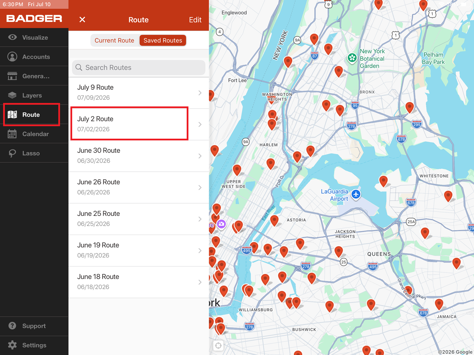Tap the locate-me crosshair button on map
This screenshot has height=355, width=474.
click(x=218, y=346)
